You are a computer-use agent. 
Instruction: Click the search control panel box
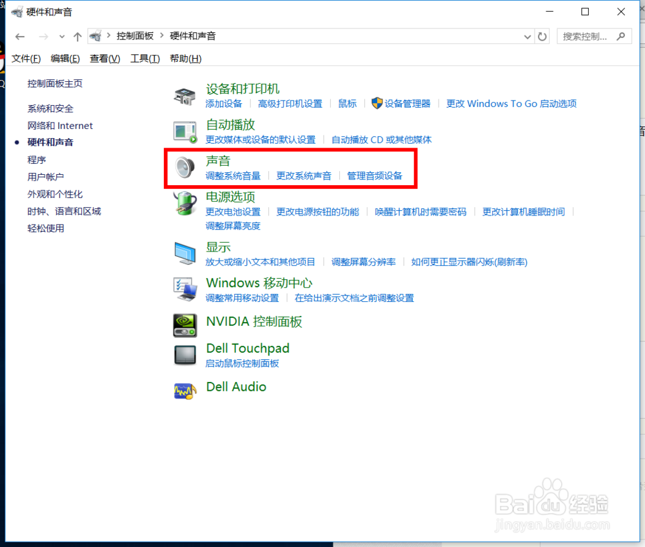594,37
